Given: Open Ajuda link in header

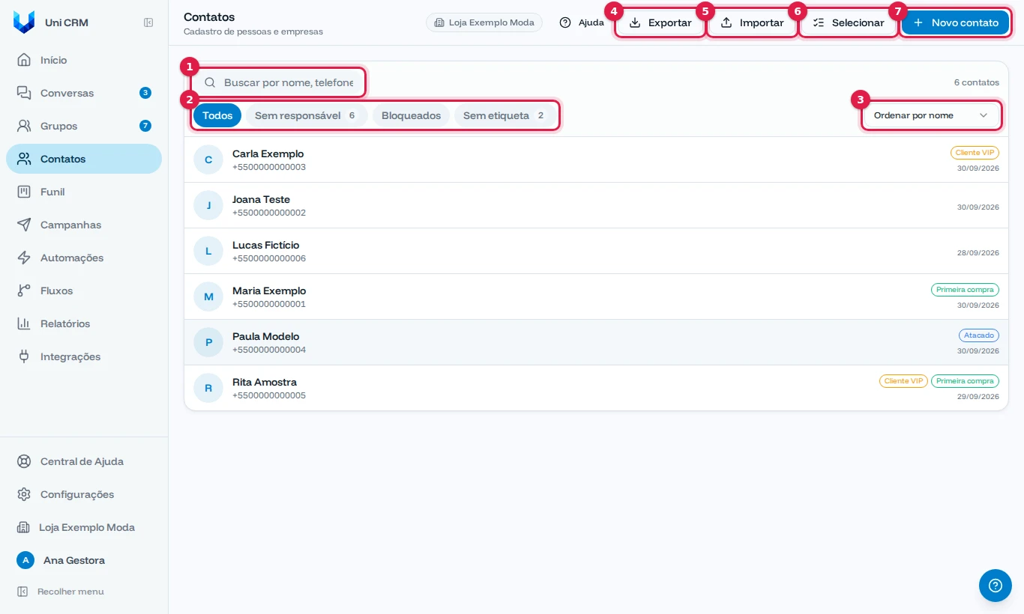Looking at the screenshot, I should (x=582, y=22).
